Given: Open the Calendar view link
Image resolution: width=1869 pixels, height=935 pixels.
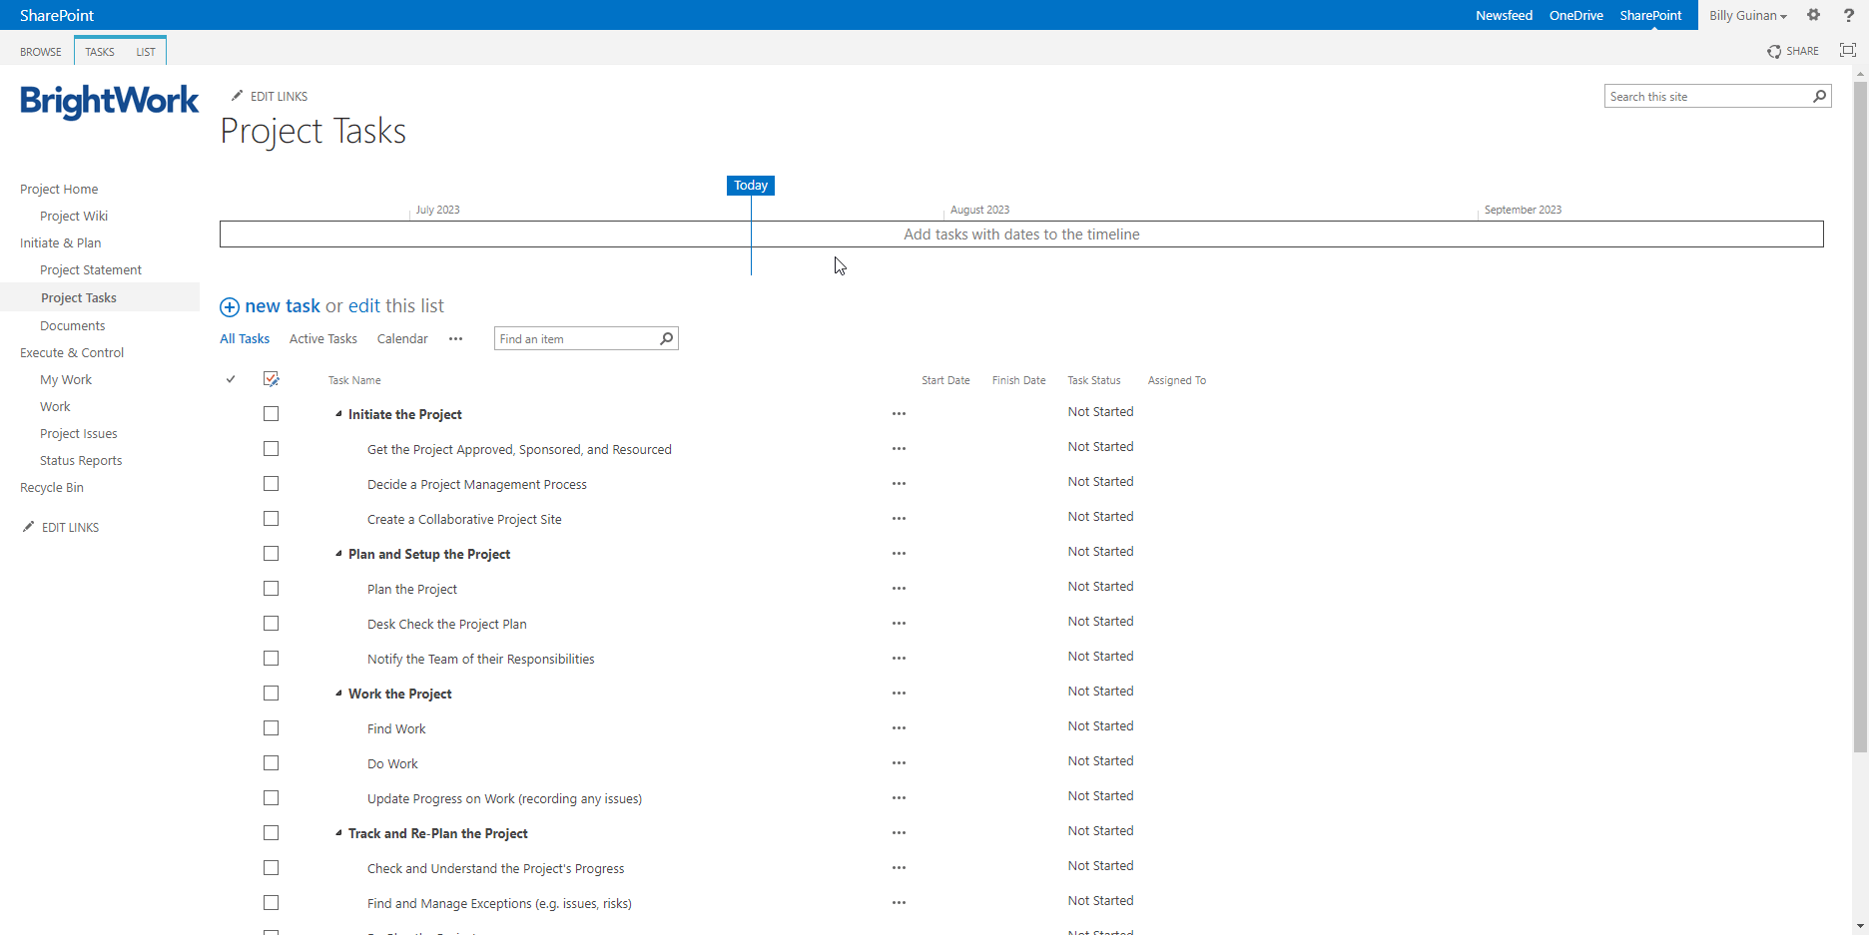Looking at the screenshot, I should (402, 338).
